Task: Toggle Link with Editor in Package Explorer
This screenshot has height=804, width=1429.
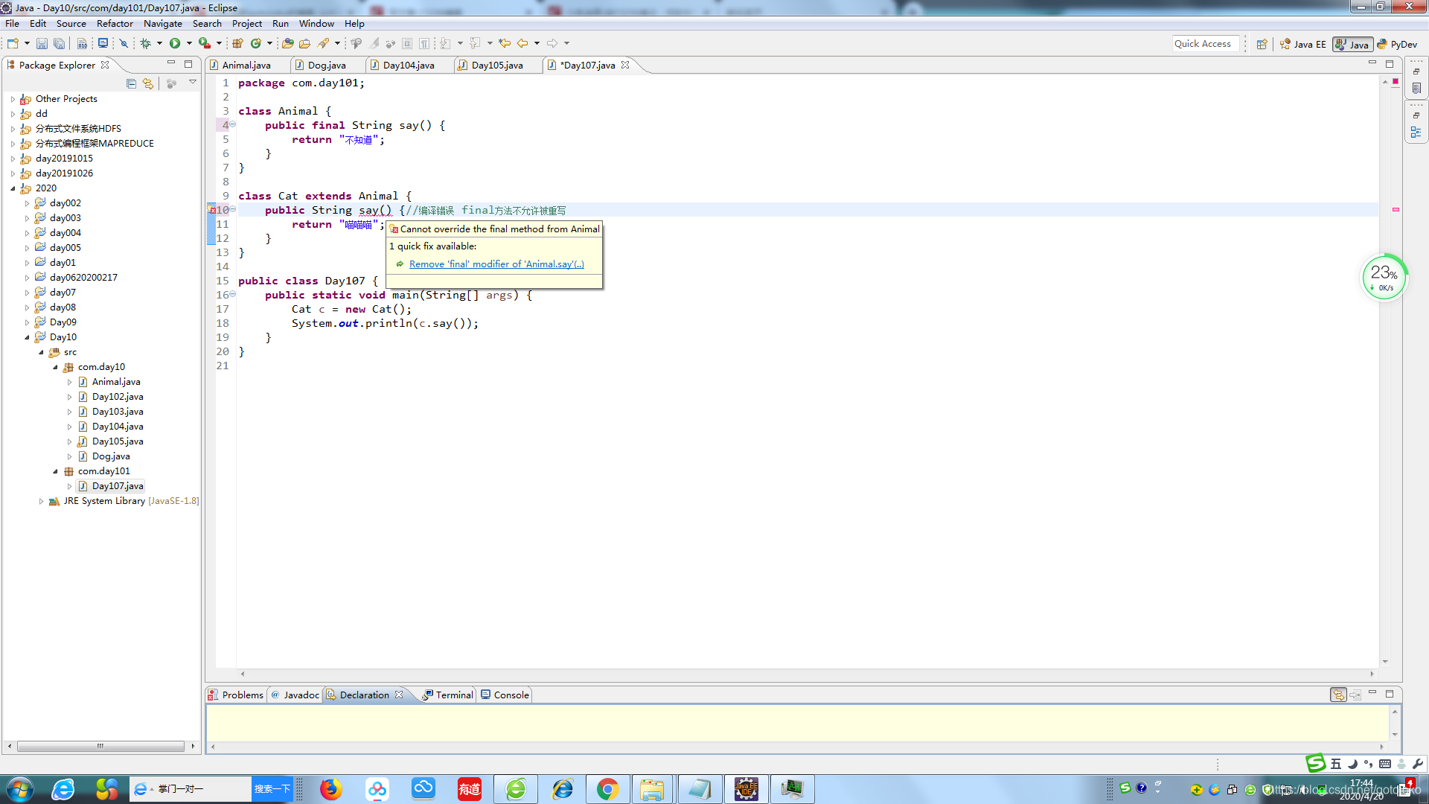Action: (x=148, y=83)
